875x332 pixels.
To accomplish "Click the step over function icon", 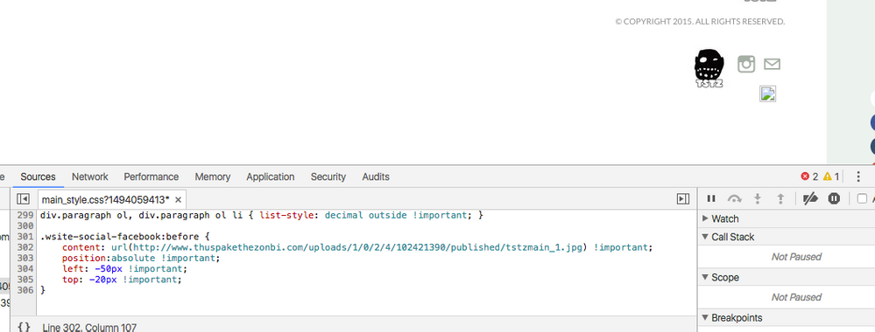I will pyautogui.click(x=734, y=199).
